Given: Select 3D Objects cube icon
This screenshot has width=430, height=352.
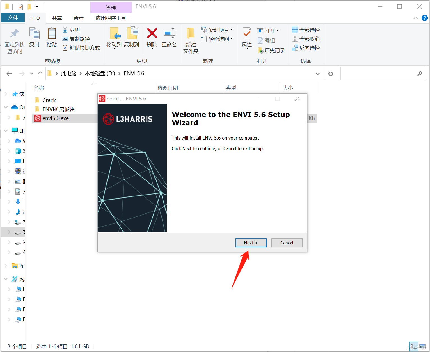Looking at the screenshot, I should point(18,151).
